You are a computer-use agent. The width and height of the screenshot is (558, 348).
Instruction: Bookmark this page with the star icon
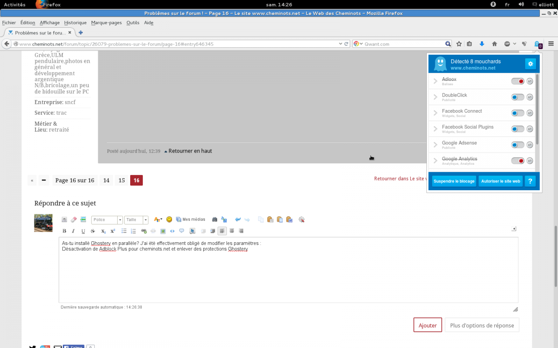pos(459,44)
